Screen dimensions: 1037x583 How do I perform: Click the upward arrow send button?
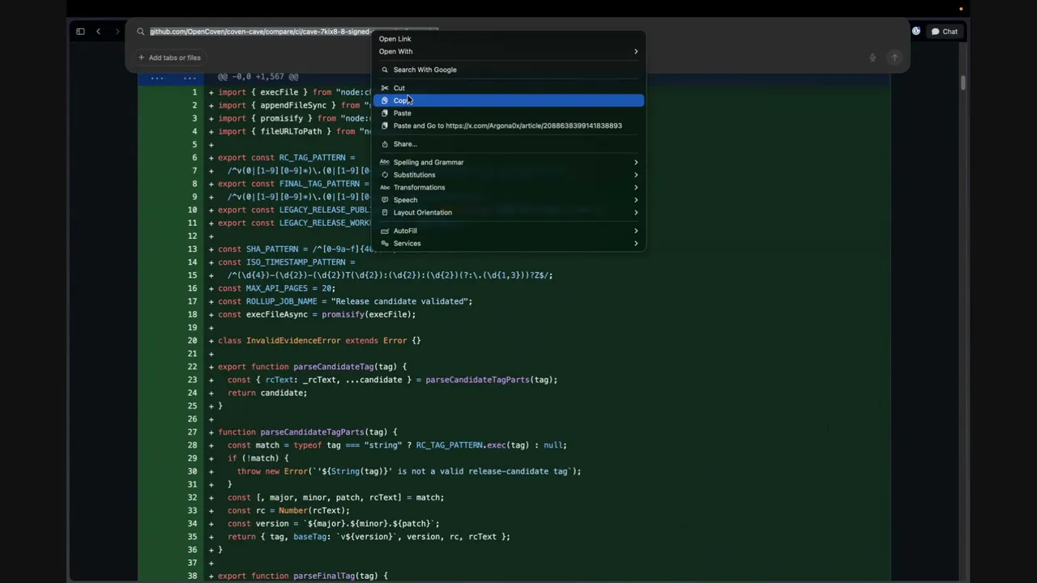(x=894, y=57)
